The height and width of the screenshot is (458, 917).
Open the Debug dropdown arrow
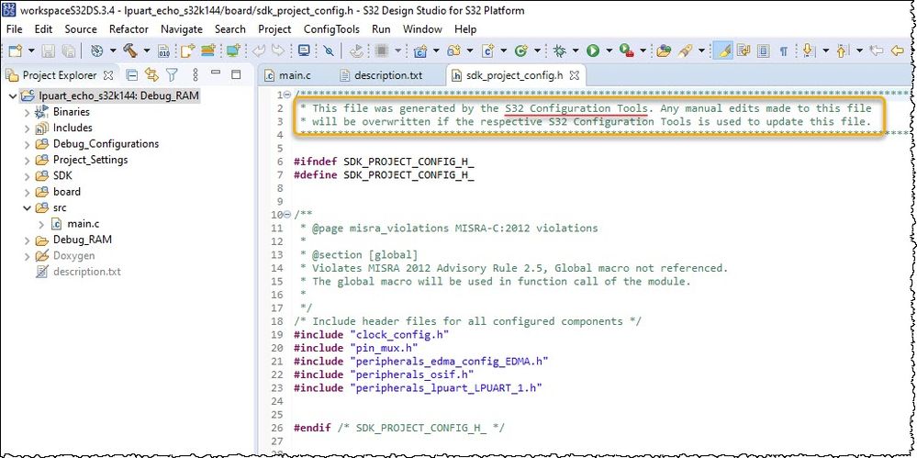click(576, 50)
